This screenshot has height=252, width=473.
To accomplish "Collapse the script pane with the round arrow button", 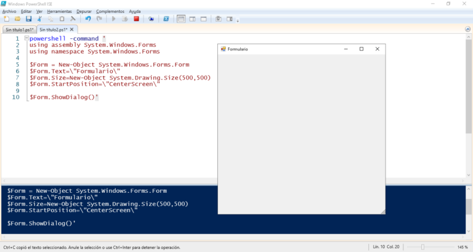I will (467, 30).
